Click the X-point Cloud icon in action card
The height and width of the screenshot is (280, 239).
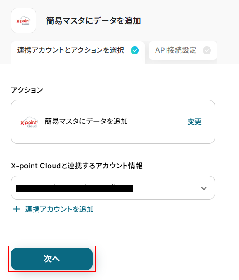pos(29,122)
